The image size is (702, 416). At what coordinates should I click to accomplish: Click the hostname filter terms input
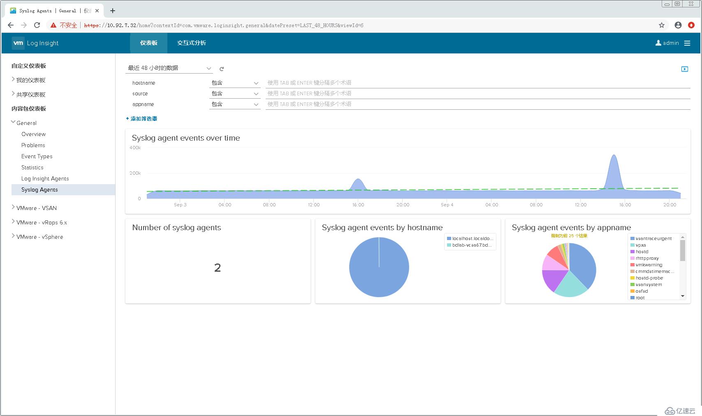478,83
